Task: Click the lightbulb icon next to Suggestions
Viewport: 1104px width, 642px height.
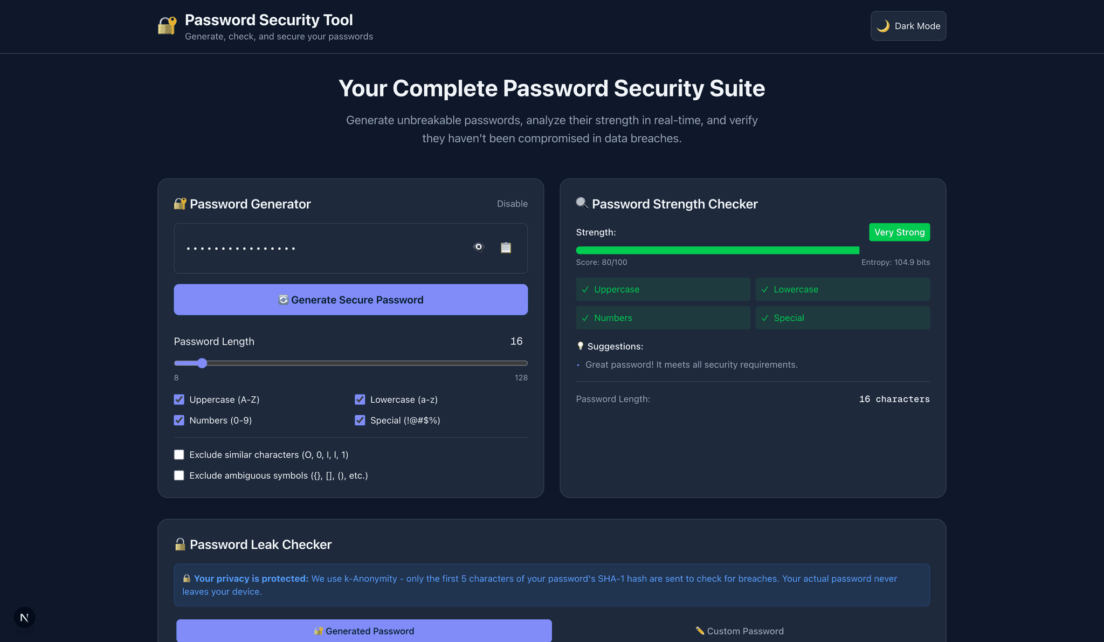Action: (581, 346)
